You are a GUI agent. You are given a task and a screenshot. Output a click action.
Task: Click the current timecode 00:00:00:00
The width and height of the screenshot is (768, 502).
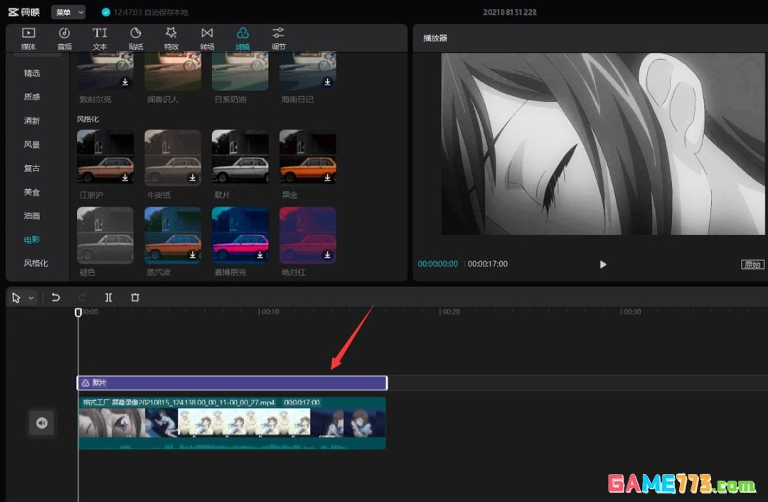(x=438, y=264)
